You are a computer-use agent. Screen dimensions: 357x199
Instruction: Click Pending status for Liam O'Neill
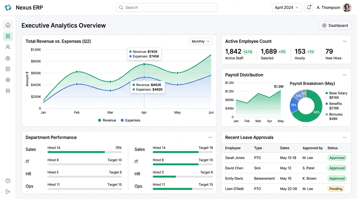(x=336, y=189)
